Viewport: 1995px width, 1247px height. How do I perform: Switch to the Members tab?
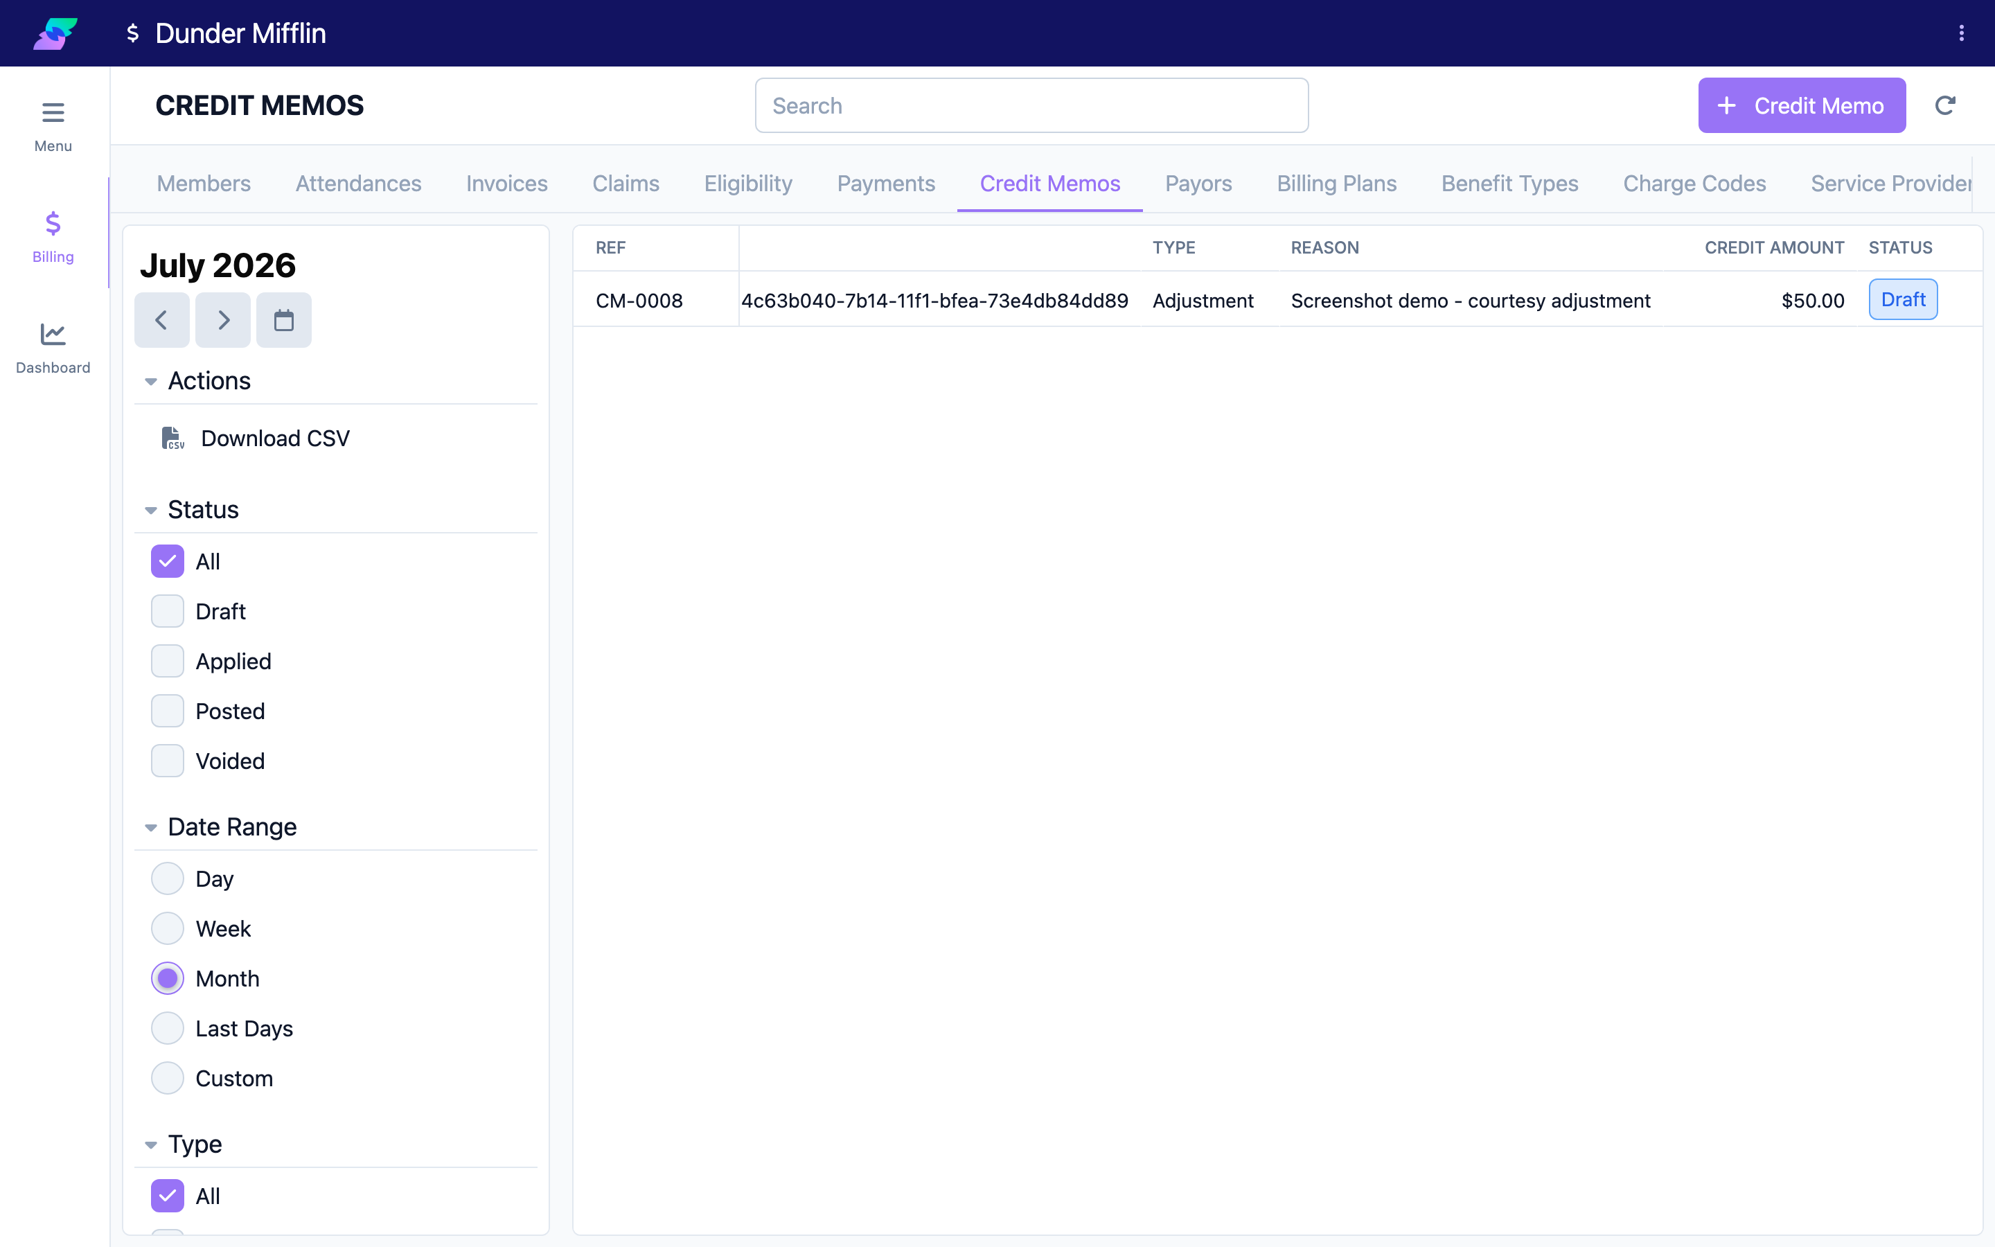pyautogui.click(x=204, y=183)
